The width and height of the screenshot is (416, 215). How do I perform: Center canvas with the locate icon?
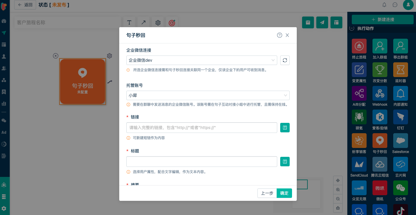pyautogui.click(x=338, y=180)
